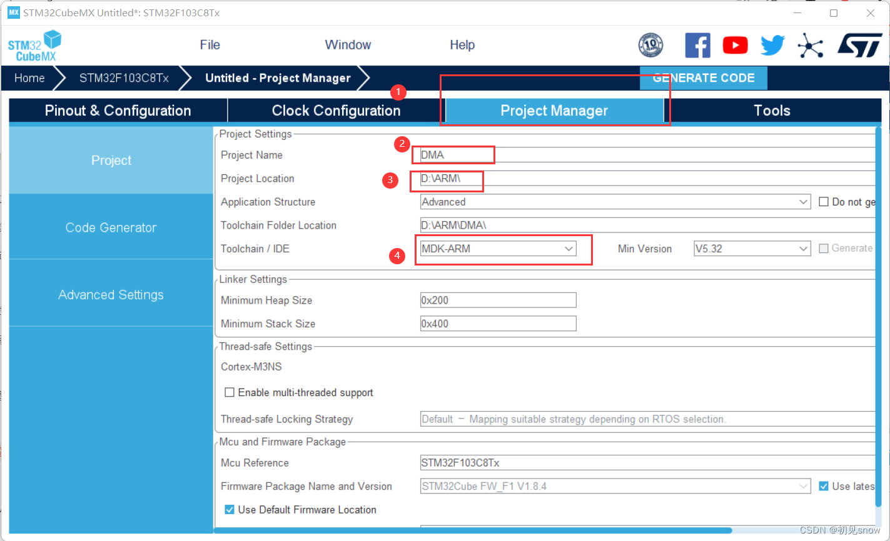
Task: Open the STM32CubeMX logo home
Action: pos(35,46)
